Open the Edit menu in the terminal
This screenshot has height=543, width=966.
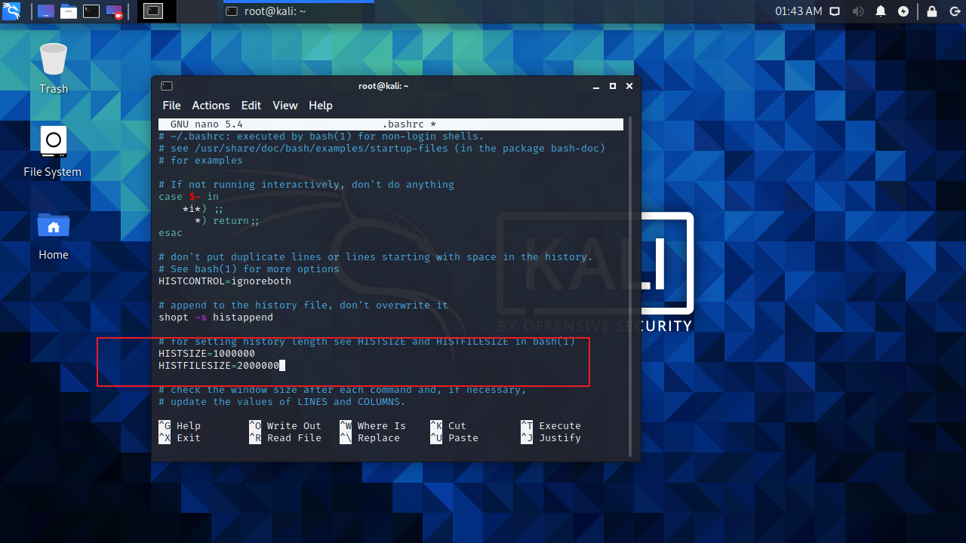tap(251, 106)
